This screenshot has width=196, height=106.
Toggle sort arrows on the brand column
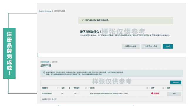point(70,88)
